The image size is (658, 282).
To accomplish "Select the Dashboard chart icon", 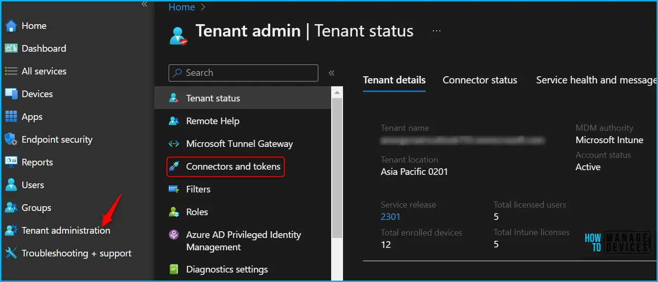I will (x=11, y=48).
